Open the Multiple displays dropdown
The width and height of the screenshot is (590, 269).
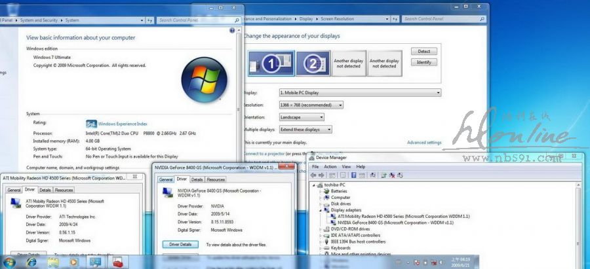pyautogui.click(x=305, y=130)
